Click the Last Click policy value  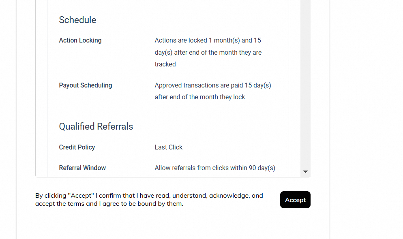[x=169, y=147]
